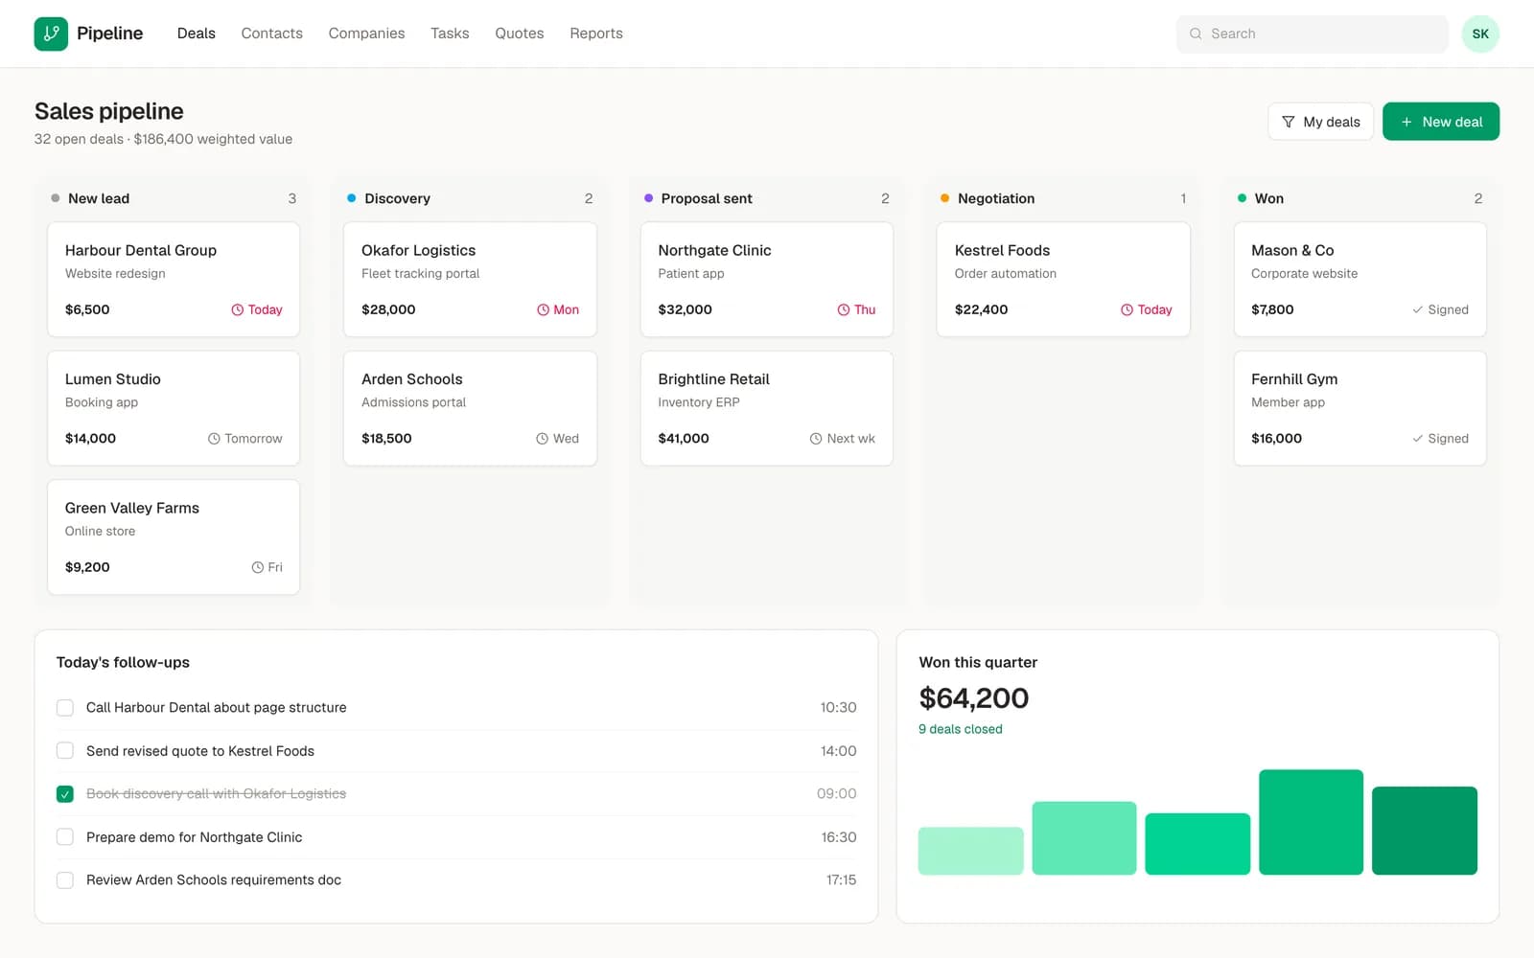Click the Thu clock icon on Northgate Clinic
This screenshot has height=958, width=1534.
(844, 309)
